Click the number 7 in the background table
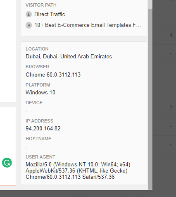The width and height of the screenshot is (176, 197). click(171, 108)
